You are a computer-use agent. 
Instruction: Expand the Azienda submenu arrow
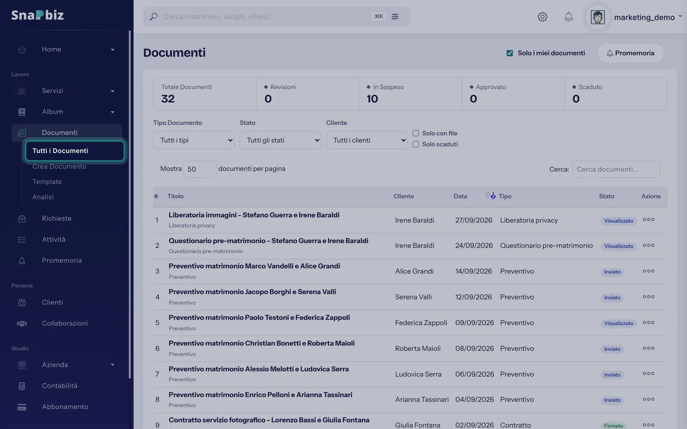click(x=112, y=365)
